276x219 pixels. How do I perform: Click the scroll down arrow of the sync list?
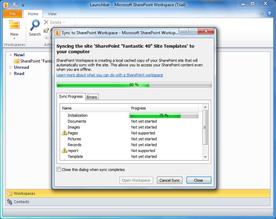tap(205, 157)
